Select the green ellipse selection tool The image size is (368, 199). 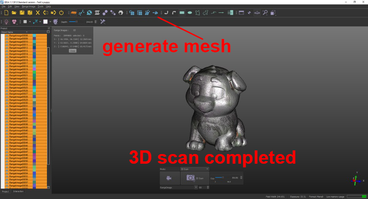[190, 13]
